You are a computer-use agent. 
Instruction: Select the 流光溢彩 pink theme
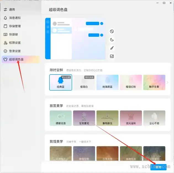pyautogui.click(x=131, y=118)
